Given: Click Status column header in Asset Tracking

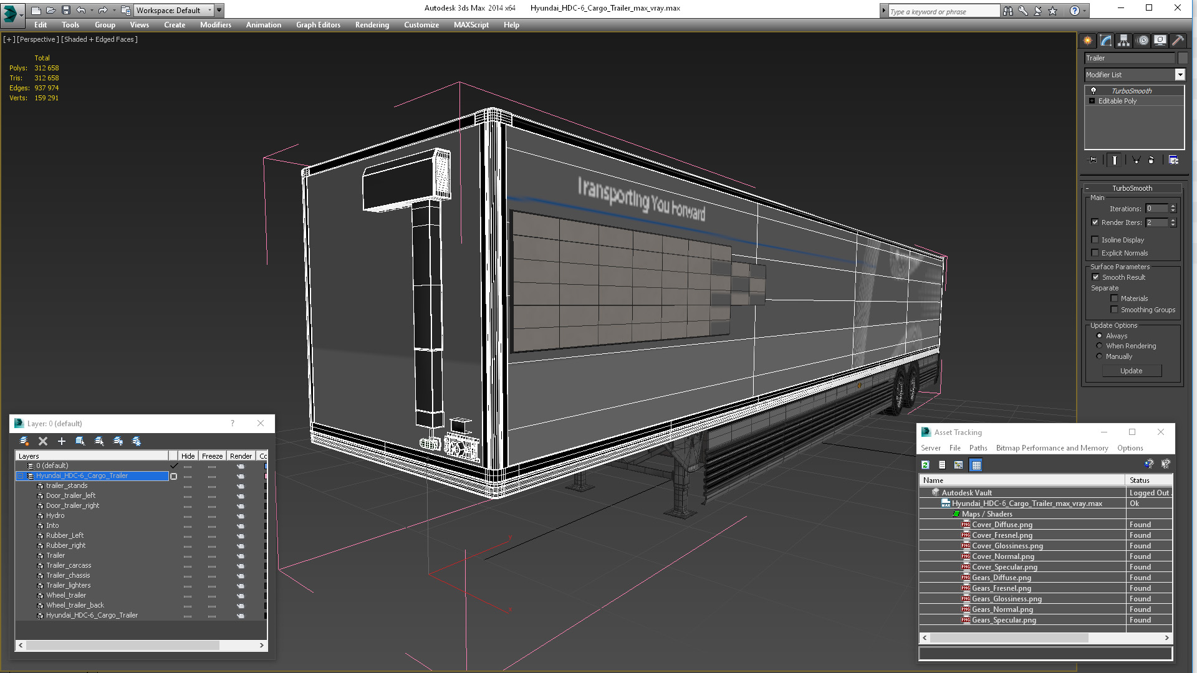Looking at the screenshot, I should [1148, 480].
